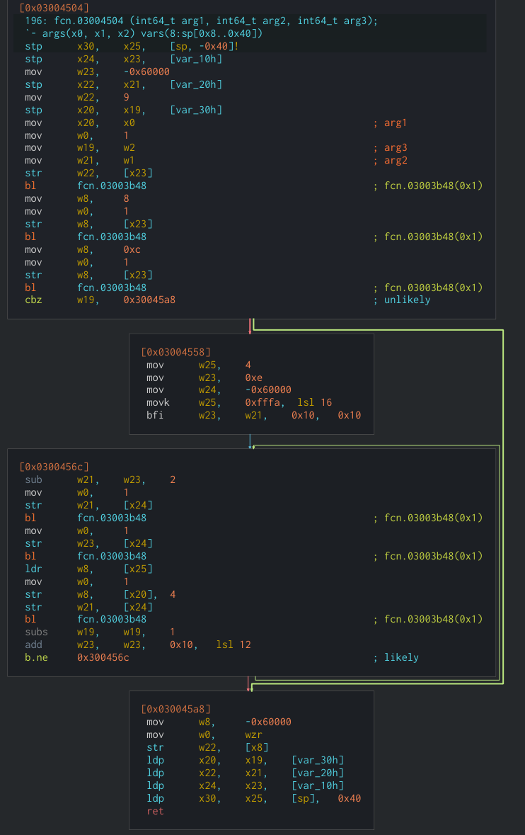Select the var_30h reference in ldp x20
This screenshot has width=525, height=835.
click(318, 761)
